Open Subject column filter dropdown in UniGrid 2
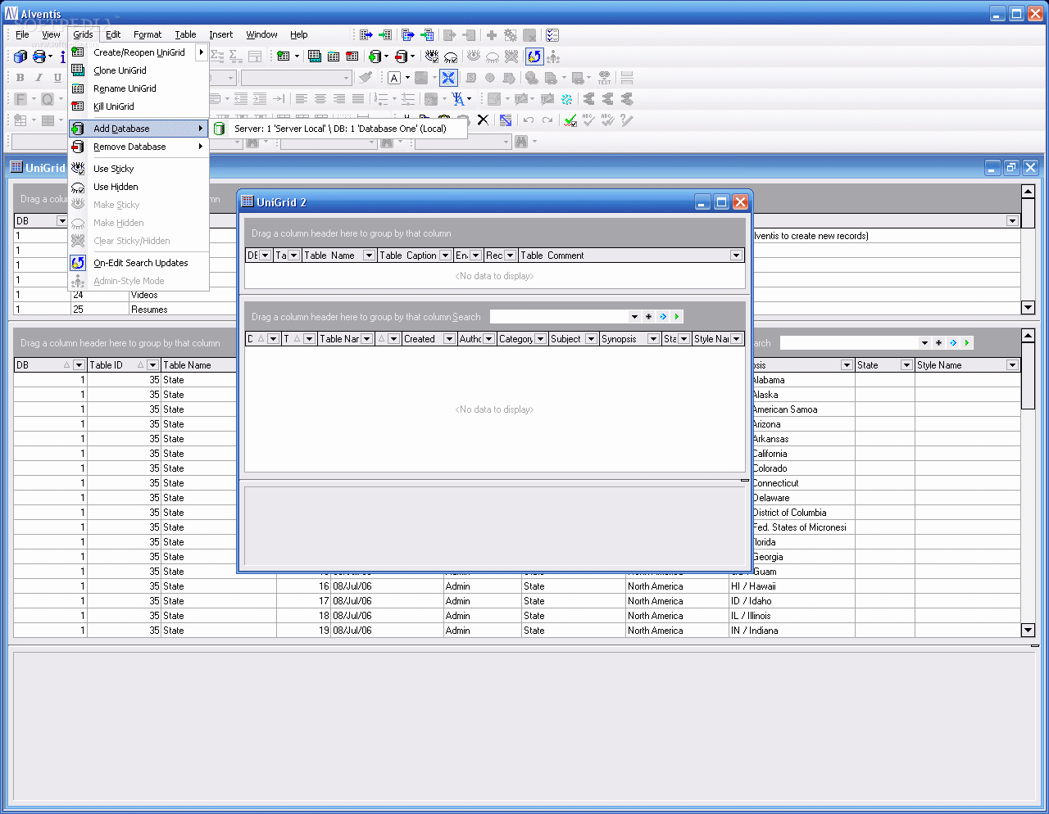 pos(591,339)
